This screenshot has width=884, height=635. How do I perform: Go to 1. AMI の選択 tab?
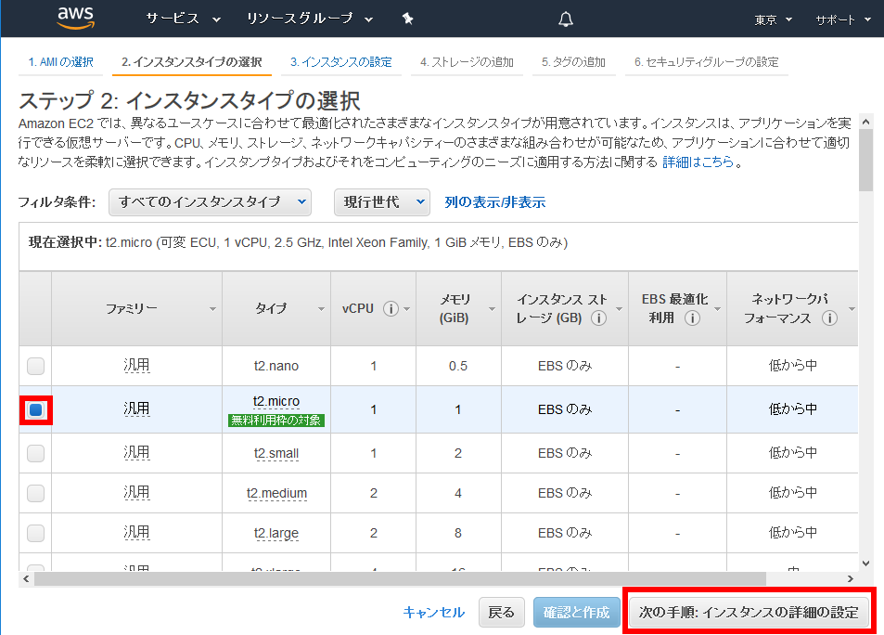(x=61, y=62)
